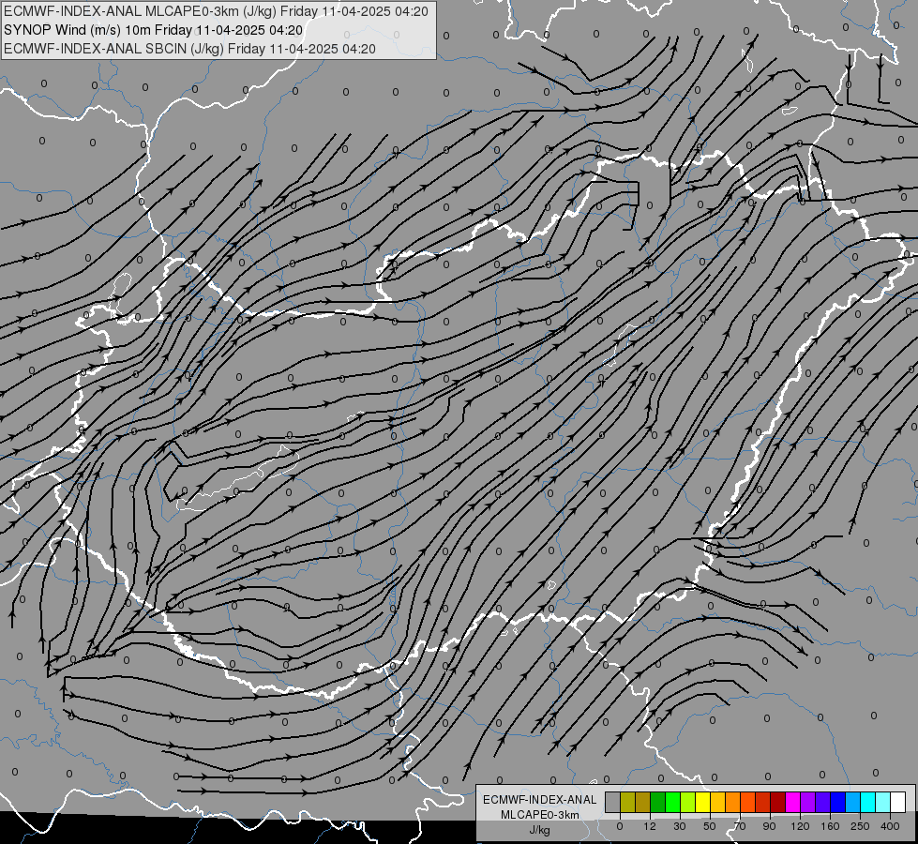The width and height of the screenshot is (918, 844).
Task: Click legend scale label 90
Action: click(x=769, y=826)
